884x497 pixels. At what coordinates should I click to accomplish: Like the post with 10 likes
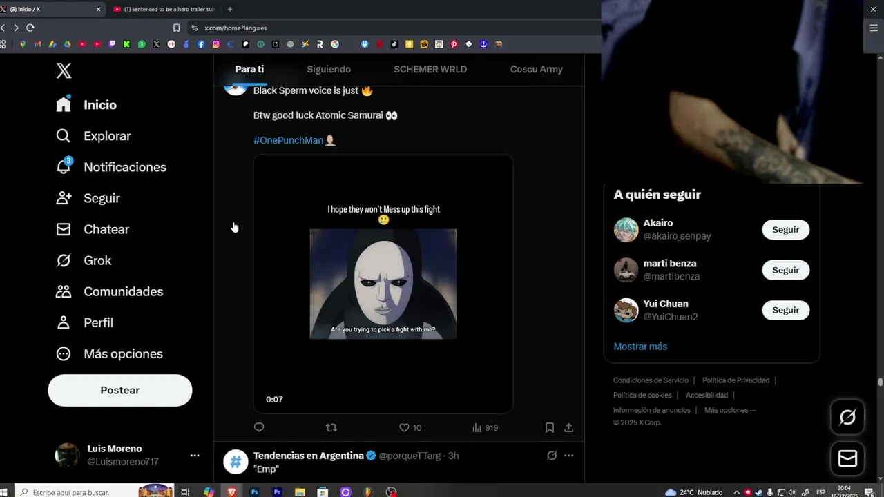[x=410, y=427]
